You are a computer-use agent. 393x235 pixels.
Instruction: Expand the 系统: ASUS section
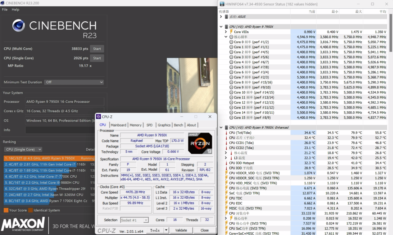221,17
